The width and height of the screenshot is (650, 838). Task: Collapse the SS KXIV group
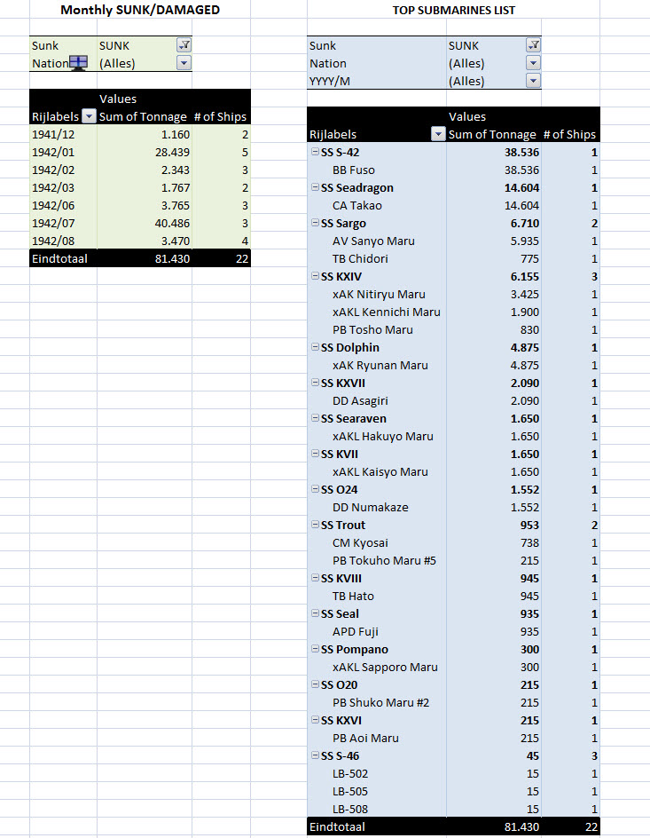point(316,276)
